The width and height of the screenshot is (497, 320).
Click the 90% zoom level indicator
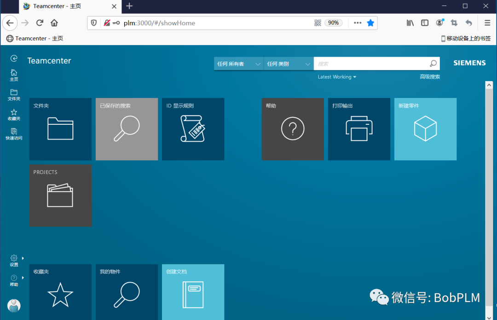click(334, 23)
